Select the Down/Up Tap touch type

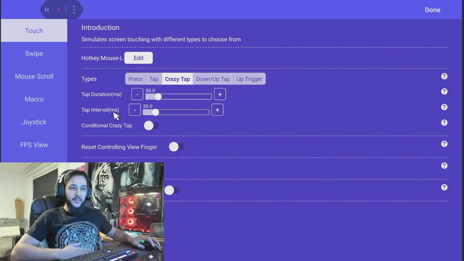[x=213, y=79]
